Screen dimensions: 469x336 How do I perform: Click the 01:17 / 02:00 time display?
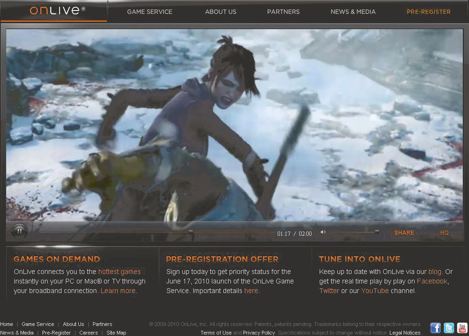[294, 234]
